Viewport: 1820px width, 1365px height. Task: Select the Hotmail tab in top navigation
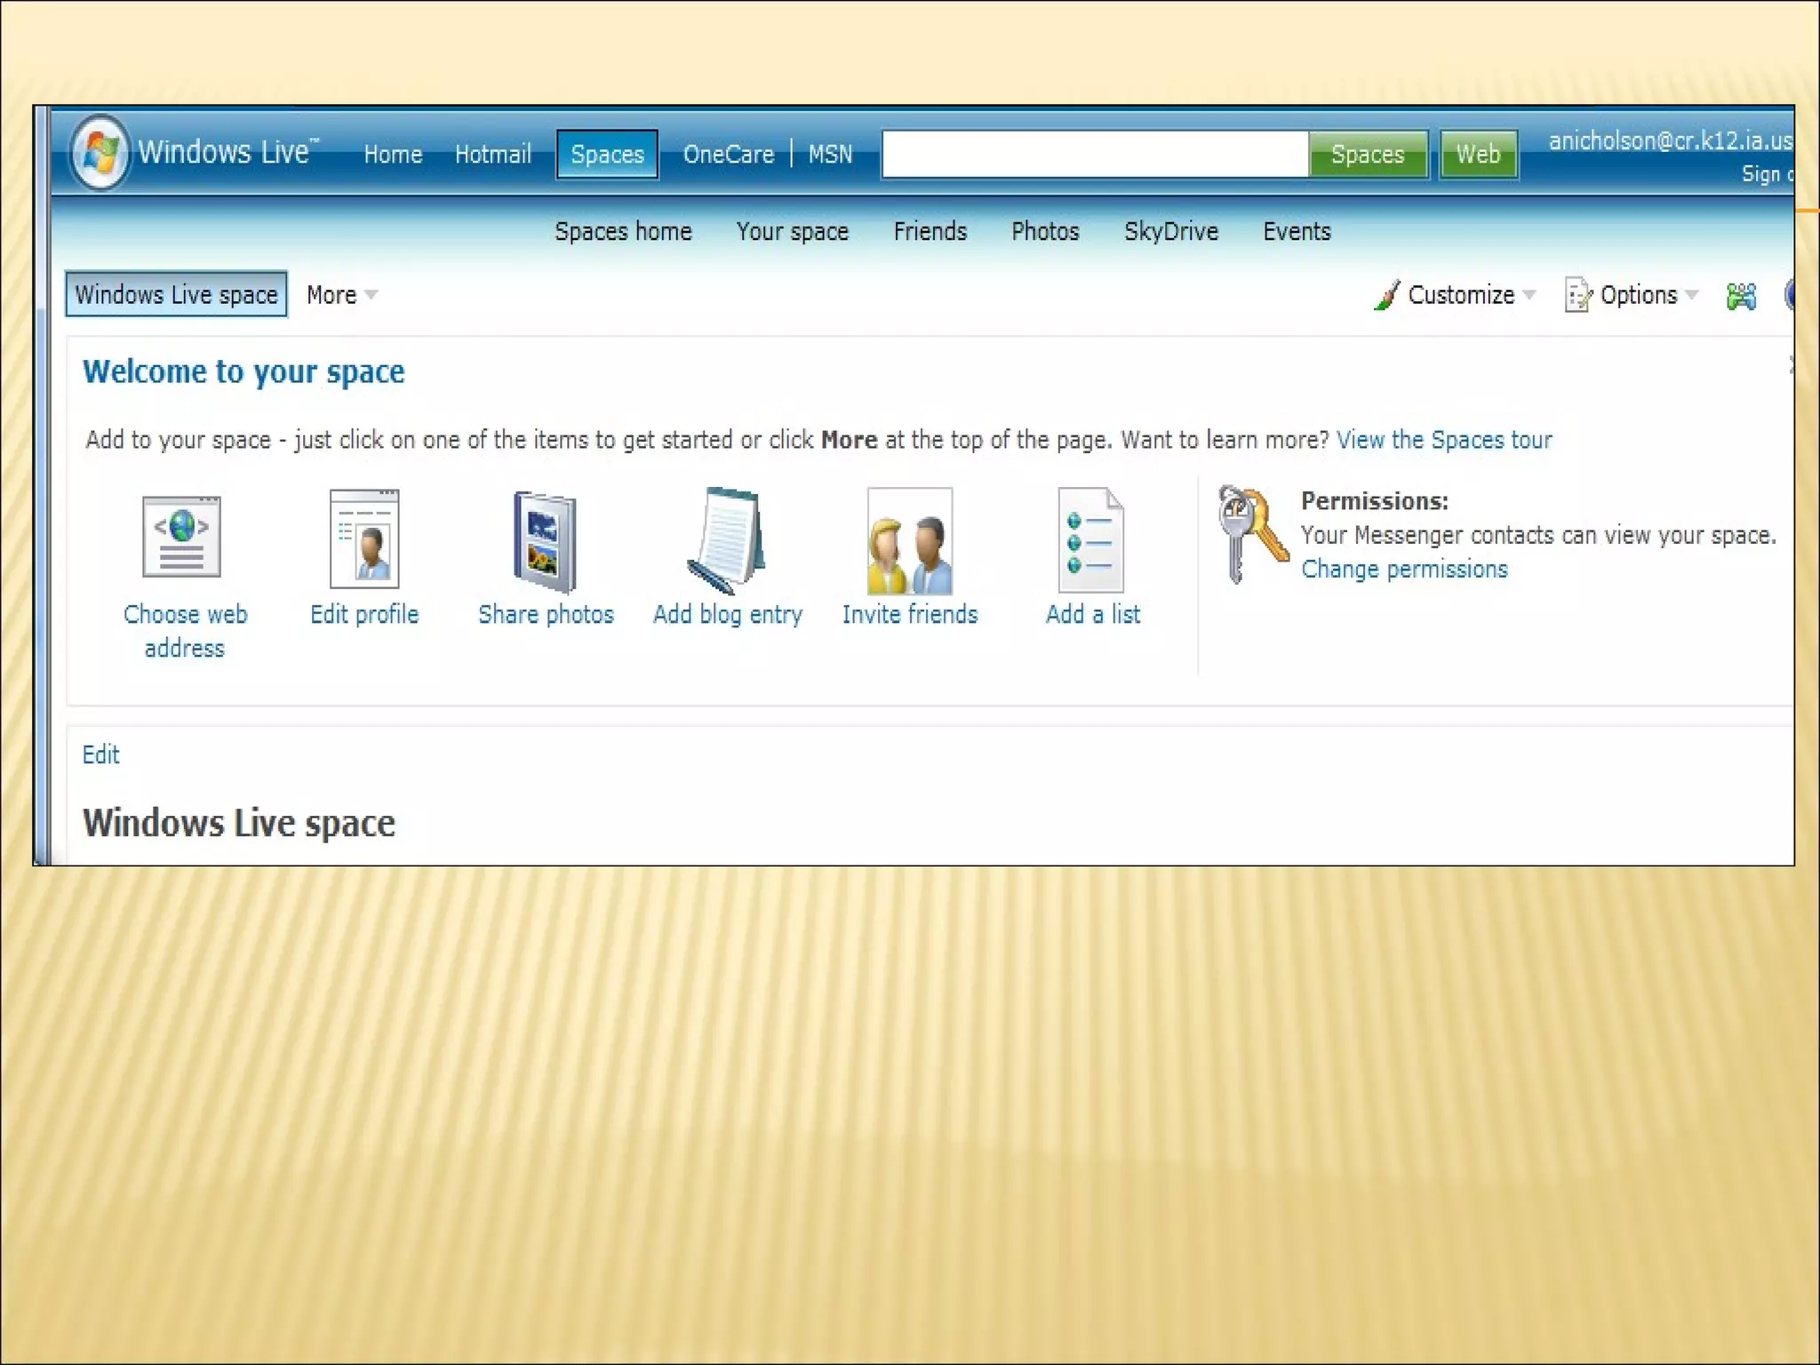pos(492,155)
